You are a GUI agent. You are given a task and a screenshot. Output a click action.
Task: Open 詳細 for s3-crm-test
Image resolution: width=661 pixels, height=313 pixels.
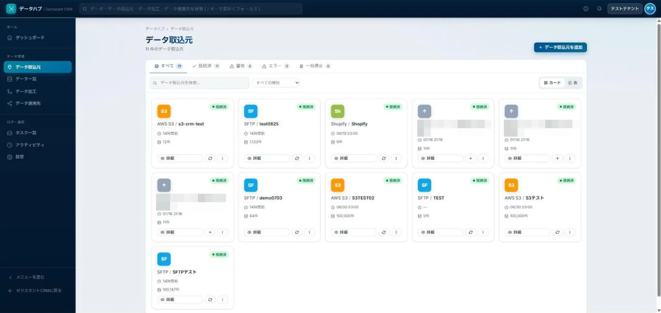pyautogui.click(x=180, y=158)
